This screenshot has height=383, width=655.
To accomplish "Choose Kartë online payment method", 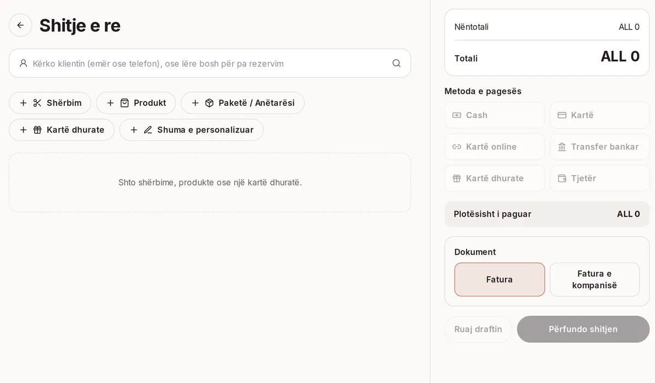I will coord(495,147).
